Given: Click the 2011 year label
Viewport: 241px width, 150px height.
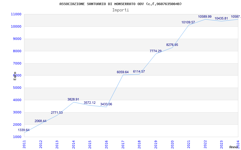Looking at the screenshot, I should click(x=24, y=144).
